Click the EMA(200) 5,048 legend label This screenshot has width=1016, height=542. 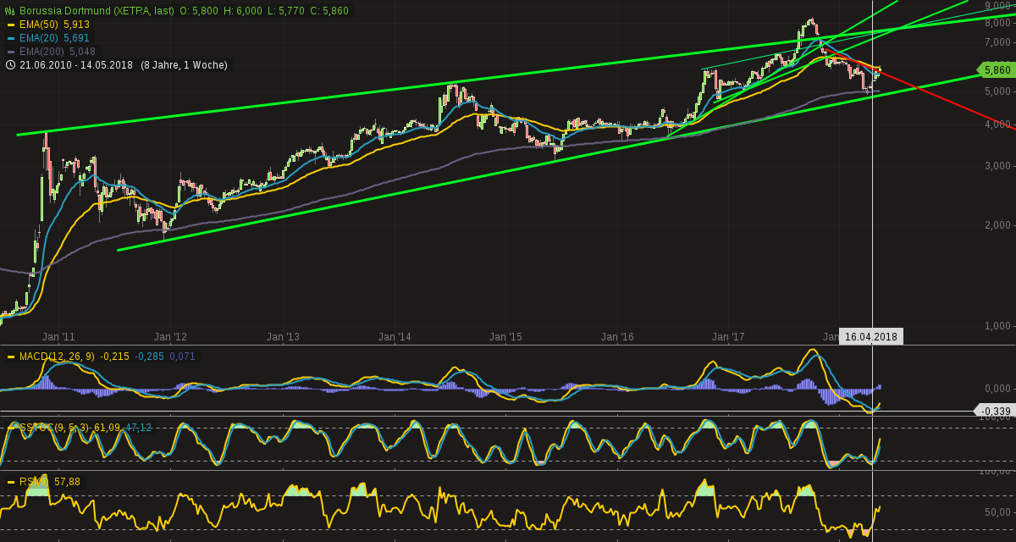[57, 52]
